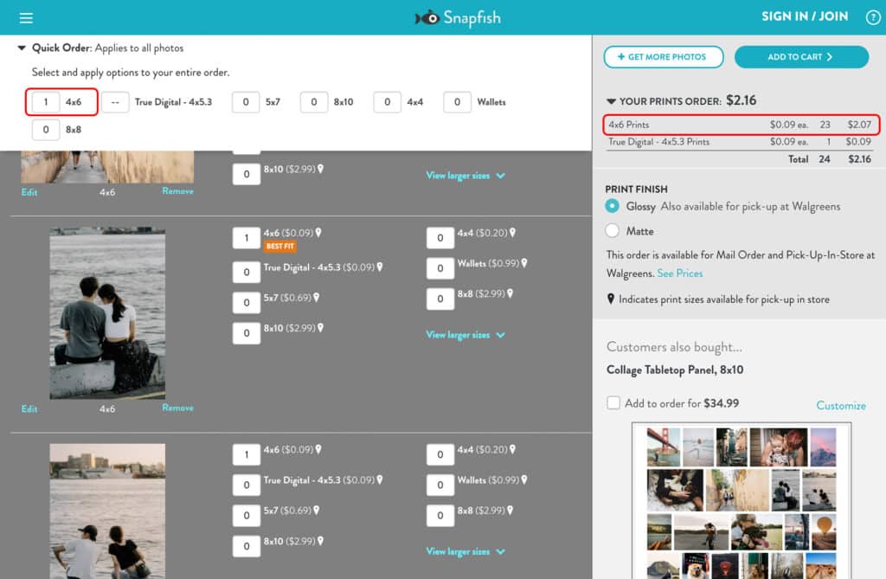This screenshot has width=886, height=579.
Task: Expand View larger sizes for couple photo
Action: click(465, 335)
